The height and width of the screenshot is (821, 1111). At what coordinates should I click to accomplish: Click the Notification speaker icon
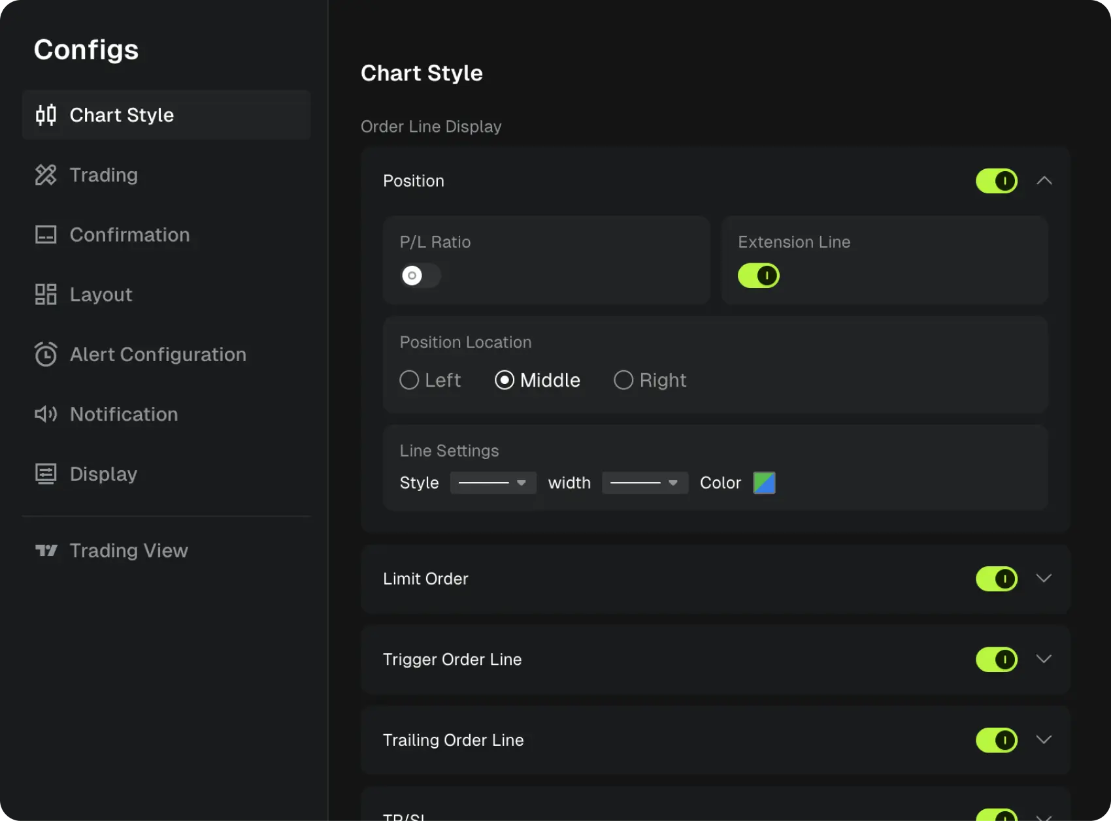click(46, 414)
